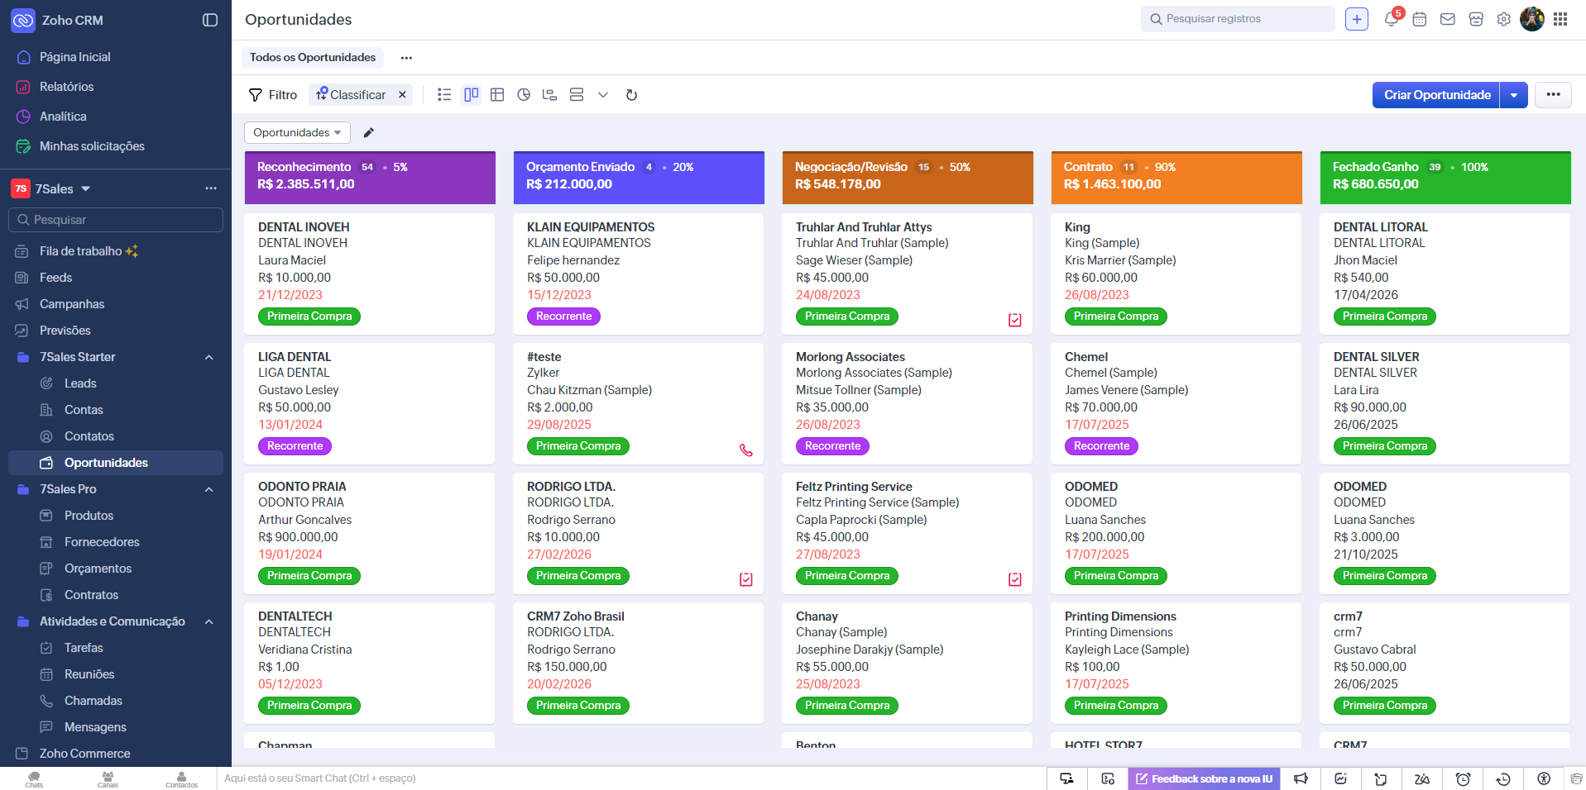Viewport: 1586px width, 790px height.
Task: Open the chart view icon
Action: [x=524, y=95]
